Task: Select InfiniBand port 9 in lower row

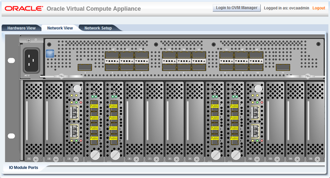Action: click(242, 67)
